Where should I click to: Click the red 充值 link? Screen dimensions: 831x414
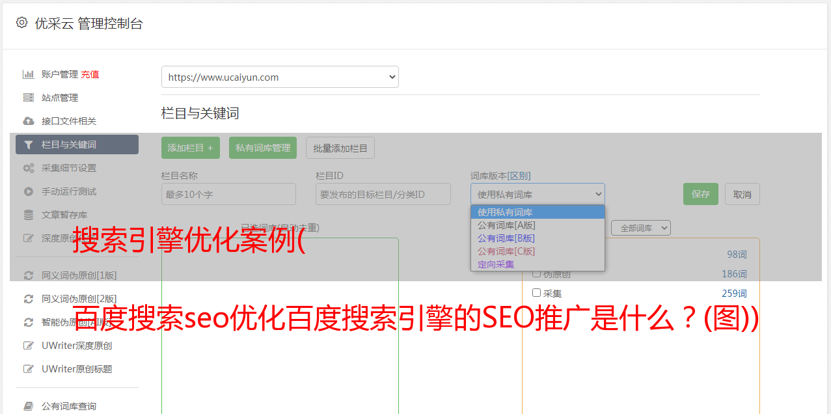point(90,74)
